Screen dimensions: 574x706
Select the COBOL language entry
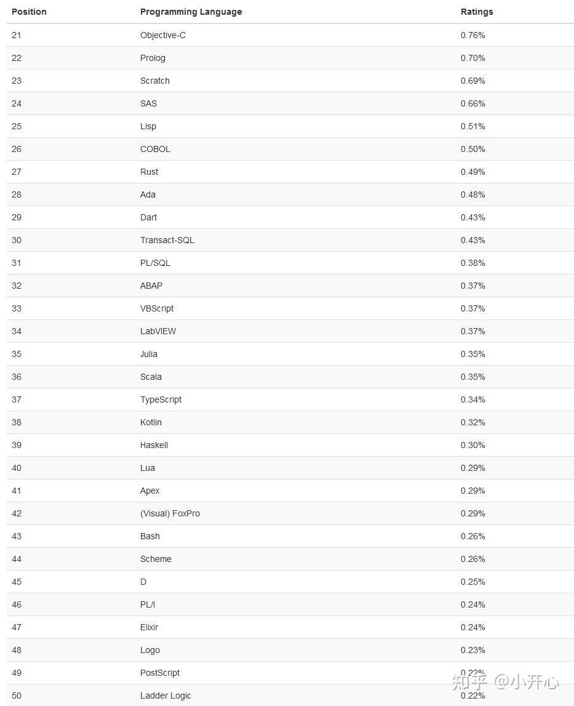pos(155,149)
